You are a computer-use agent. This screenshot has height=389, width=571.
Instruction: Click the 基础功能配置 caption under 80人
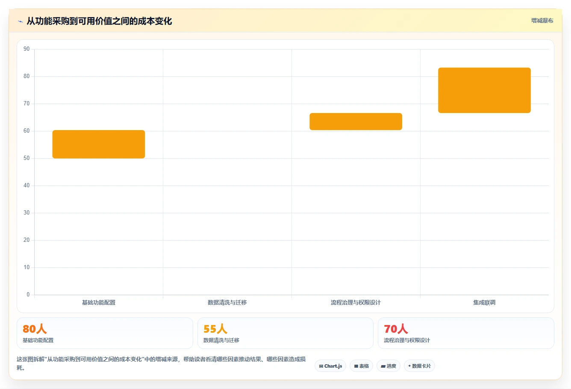(38, 340)
